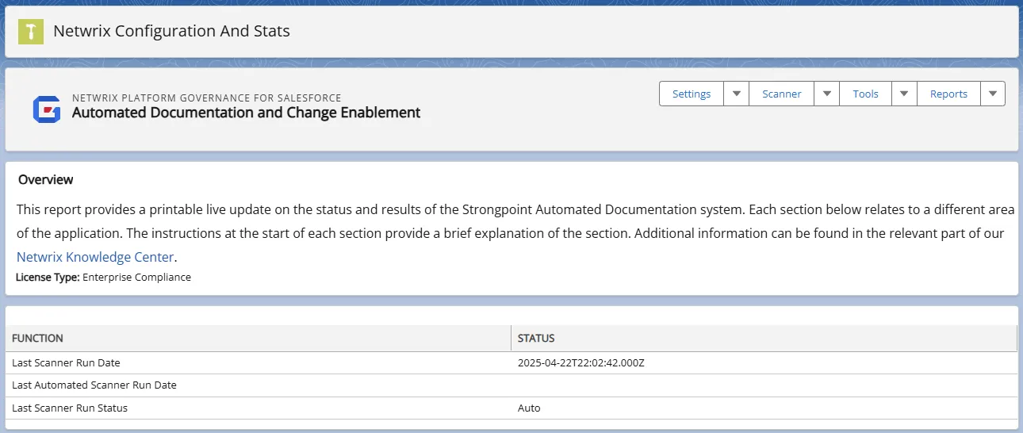Click the 'License Type: Enterprise Compliance' text
This screenshot has height=433, width=1023.
(103, 278)
